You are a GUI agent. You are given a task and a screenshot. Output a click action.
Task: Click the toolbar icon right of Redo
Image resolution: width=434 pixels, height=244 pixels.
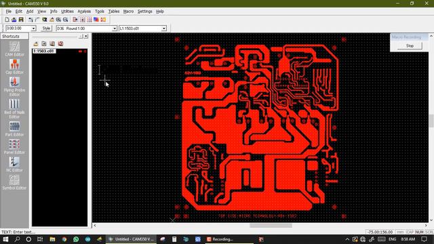[45, 20]
